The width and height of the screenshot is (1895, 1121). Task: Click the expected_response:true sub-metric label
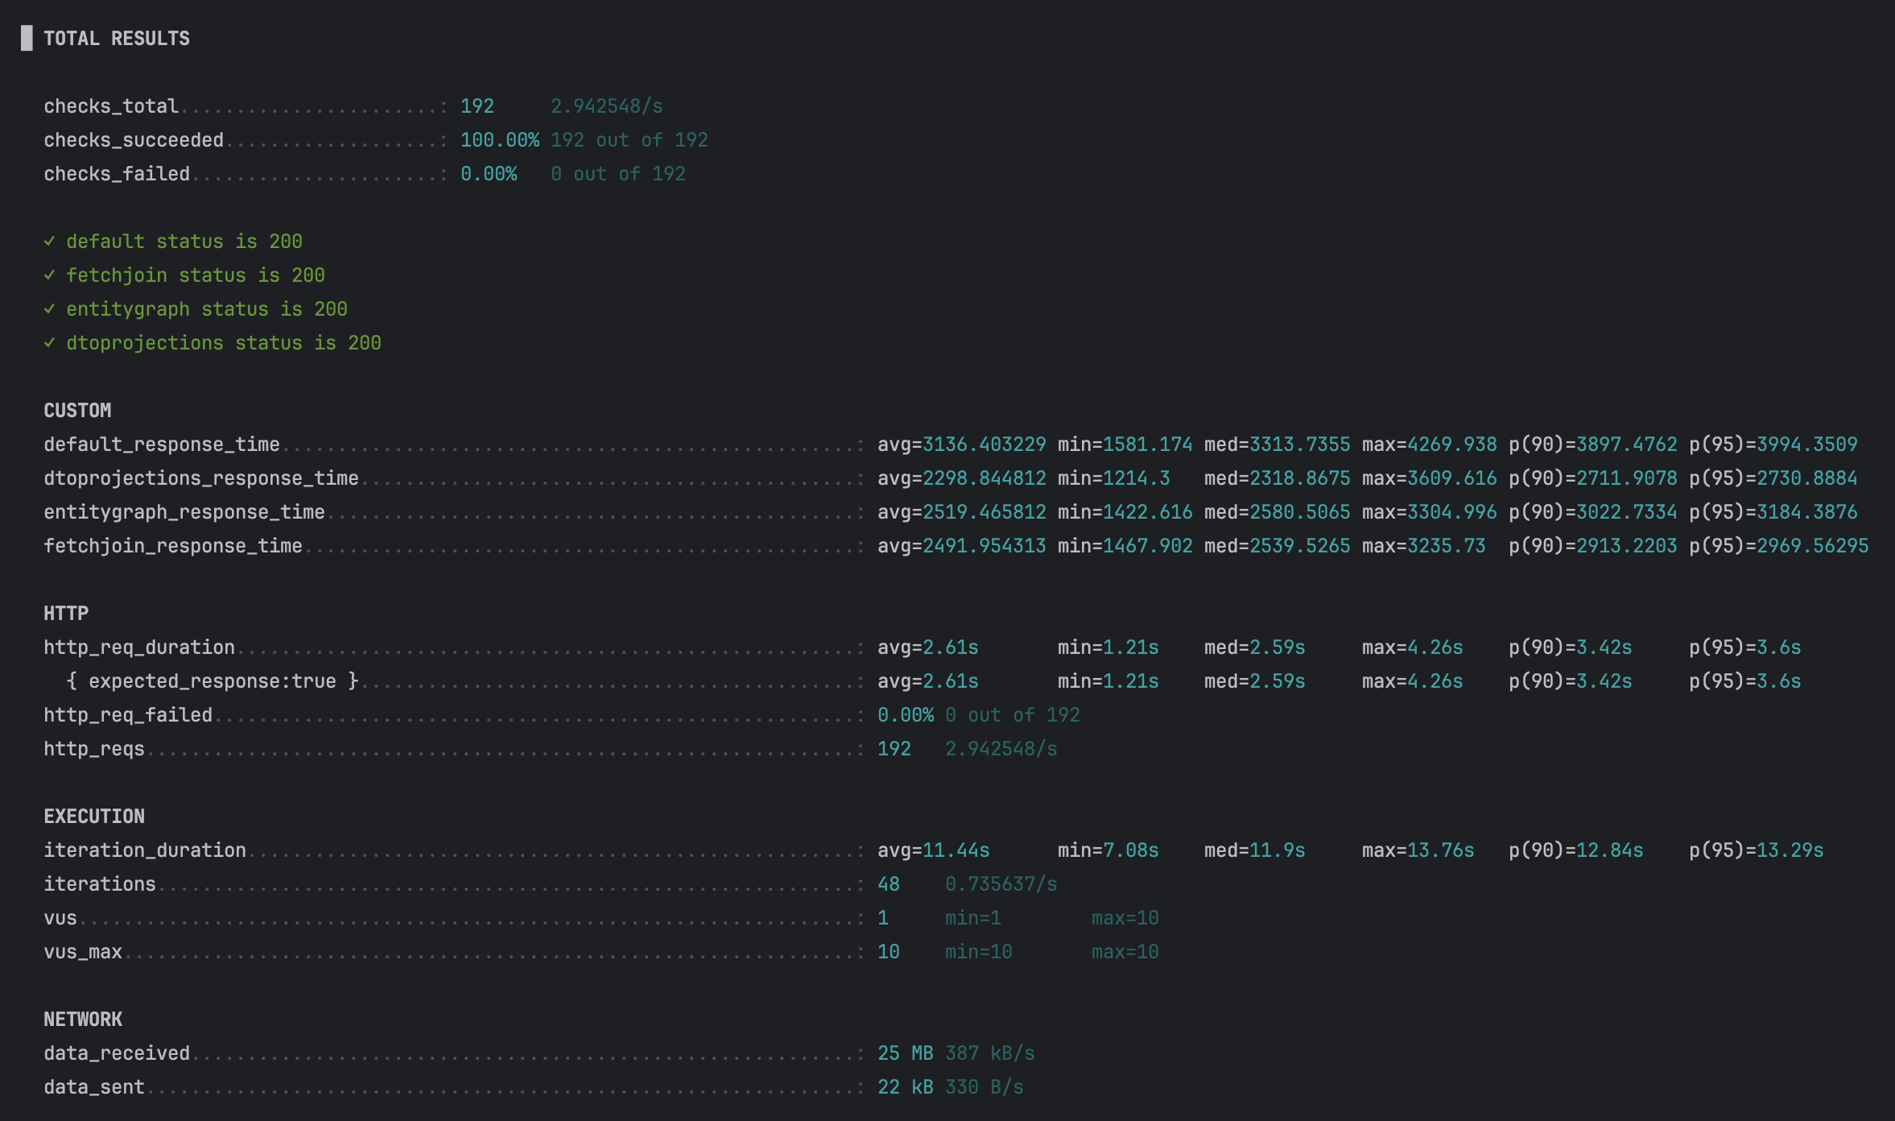(213, 681)
